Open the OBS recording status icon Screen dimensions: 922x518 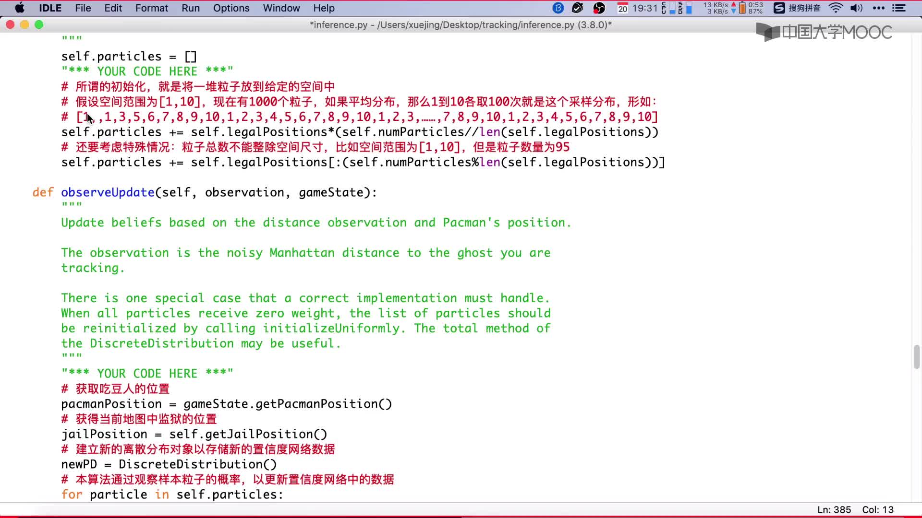(599, 8)
